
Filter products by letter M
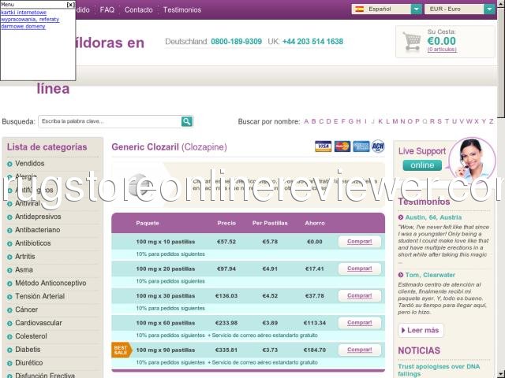pos(395,121)
